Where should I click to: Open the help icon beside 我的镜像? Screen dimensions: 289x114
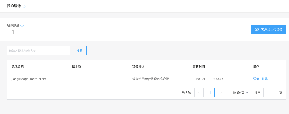click(x=24, y=6)
